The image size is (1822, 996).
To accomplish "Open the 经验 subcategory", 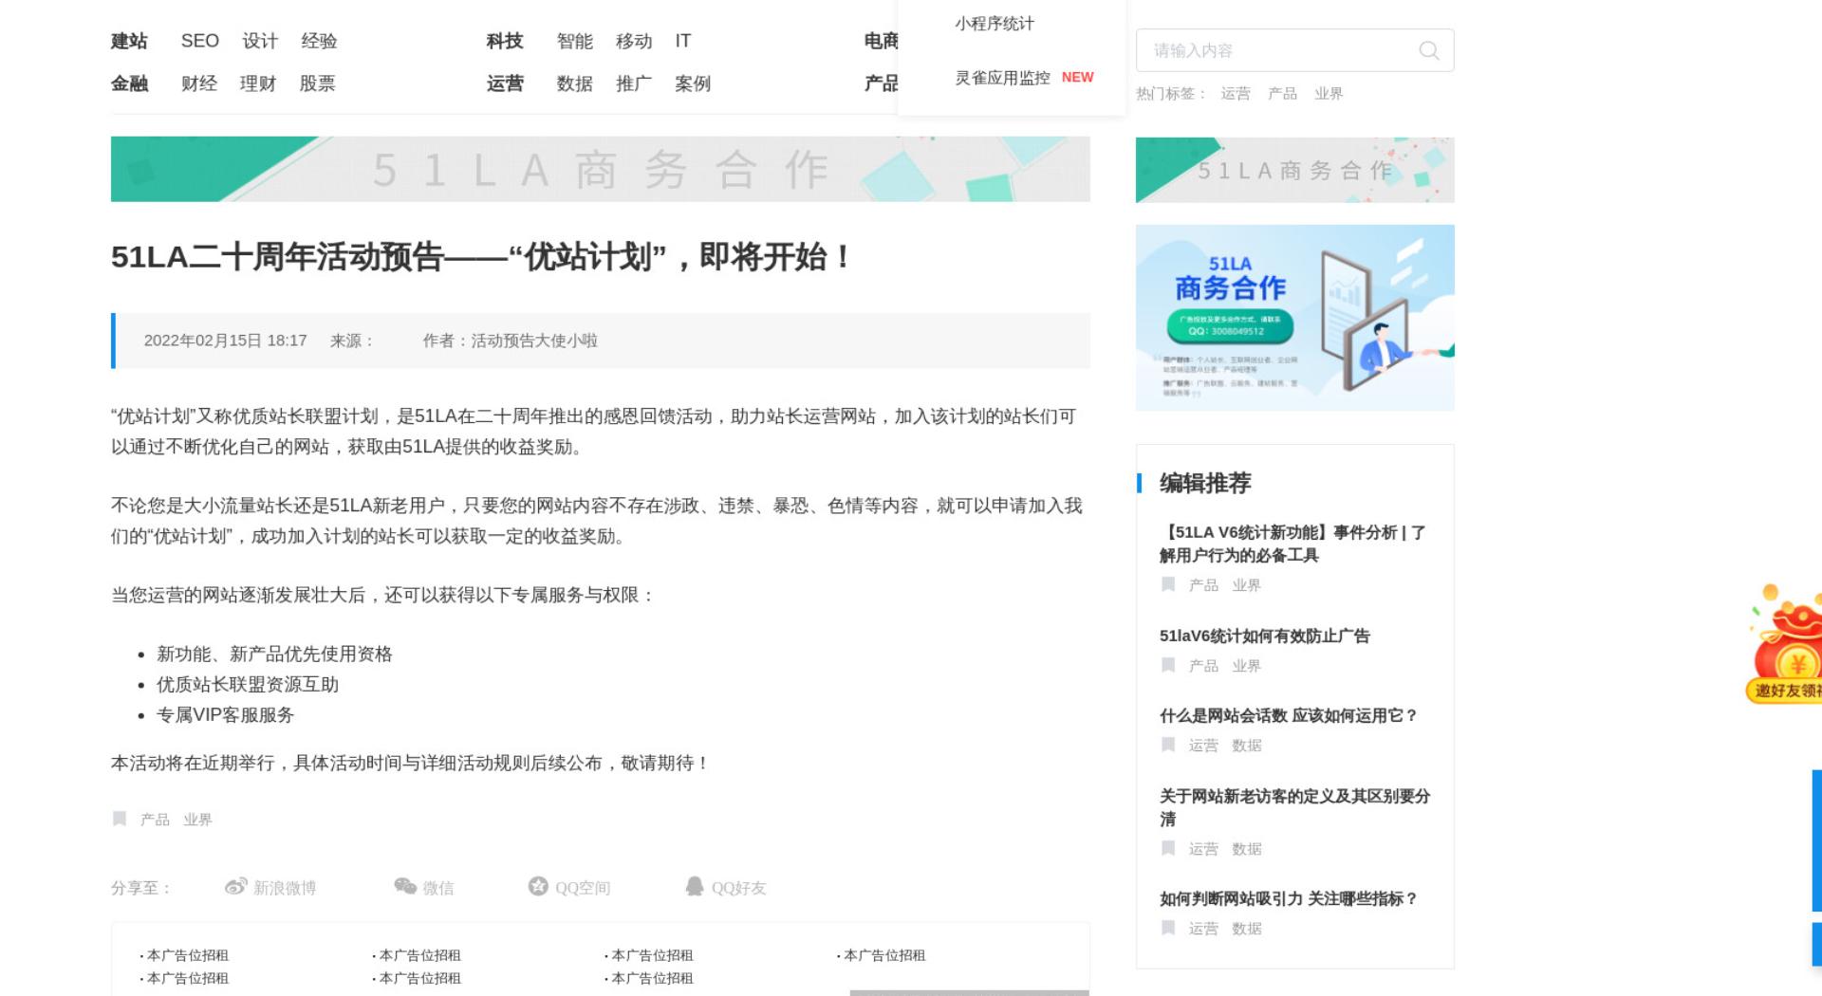I will coord(319,41).
